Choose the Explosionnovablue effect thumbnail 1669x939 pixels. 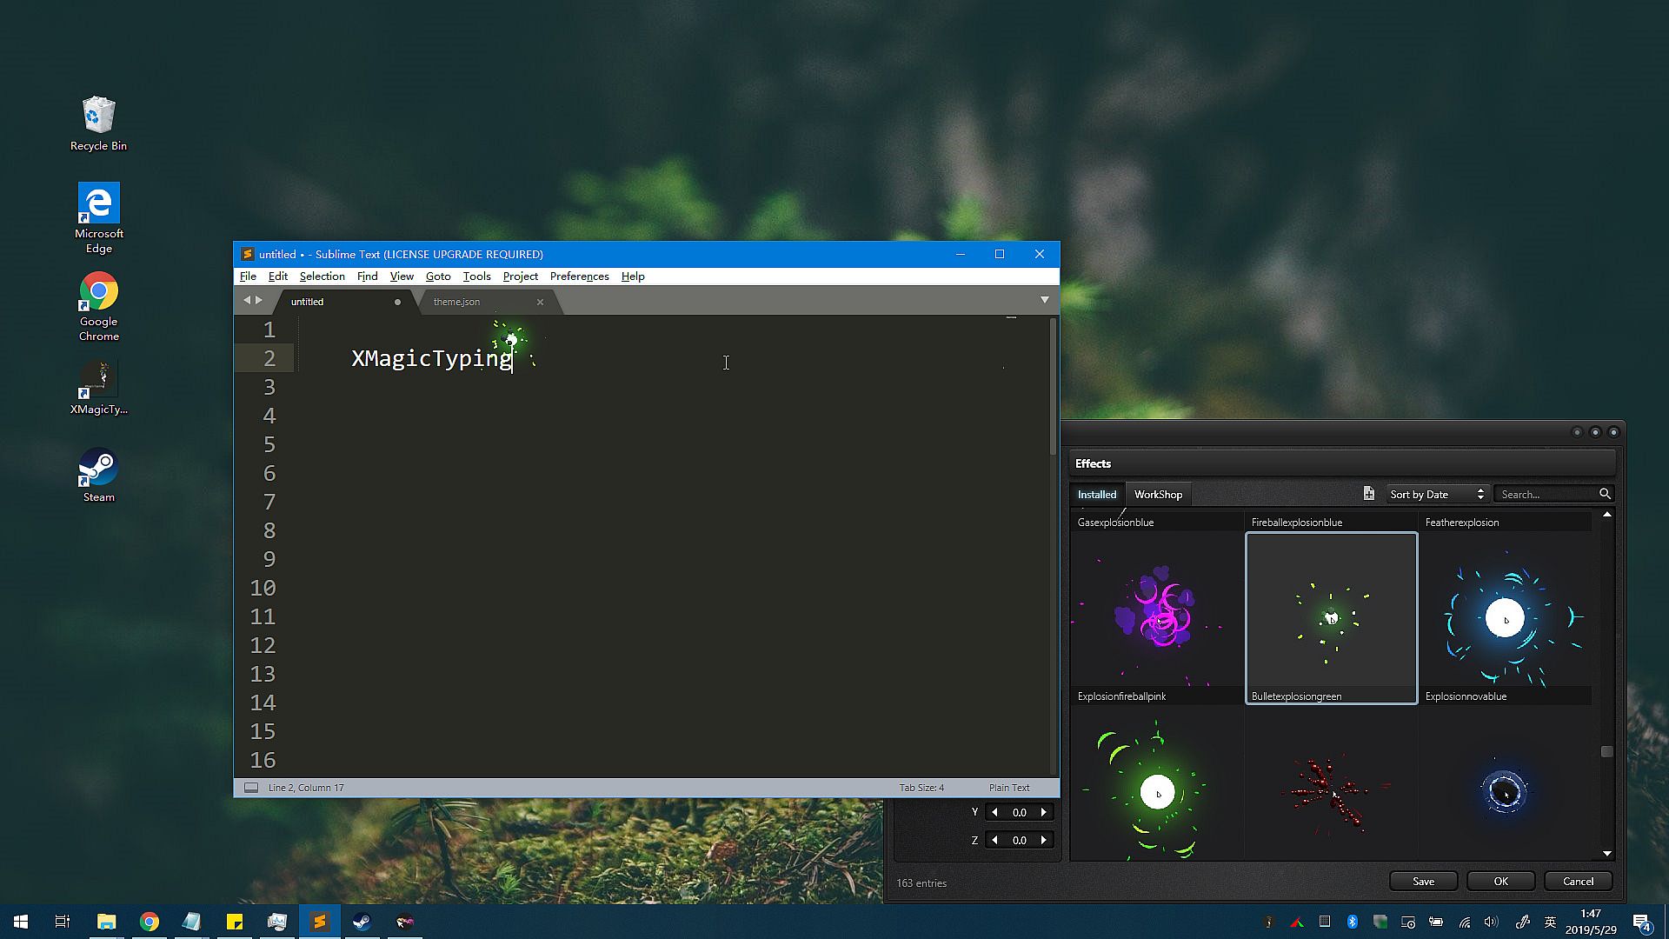(1505, 617)
